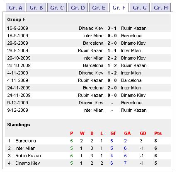Switch to the Gr. D tab
The width and height of the screenshot is (177, 173).
(78, 7)
